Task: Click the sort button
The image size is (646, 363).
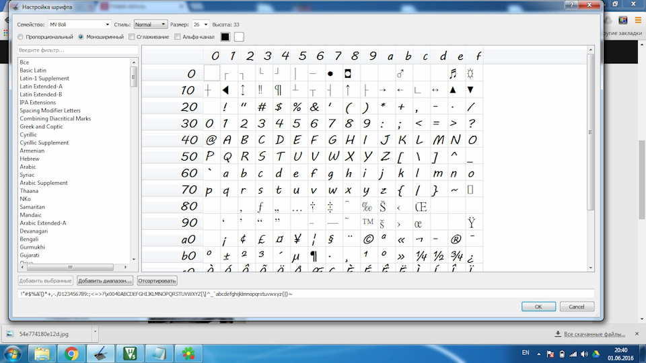Action: [x=157, y=281]
